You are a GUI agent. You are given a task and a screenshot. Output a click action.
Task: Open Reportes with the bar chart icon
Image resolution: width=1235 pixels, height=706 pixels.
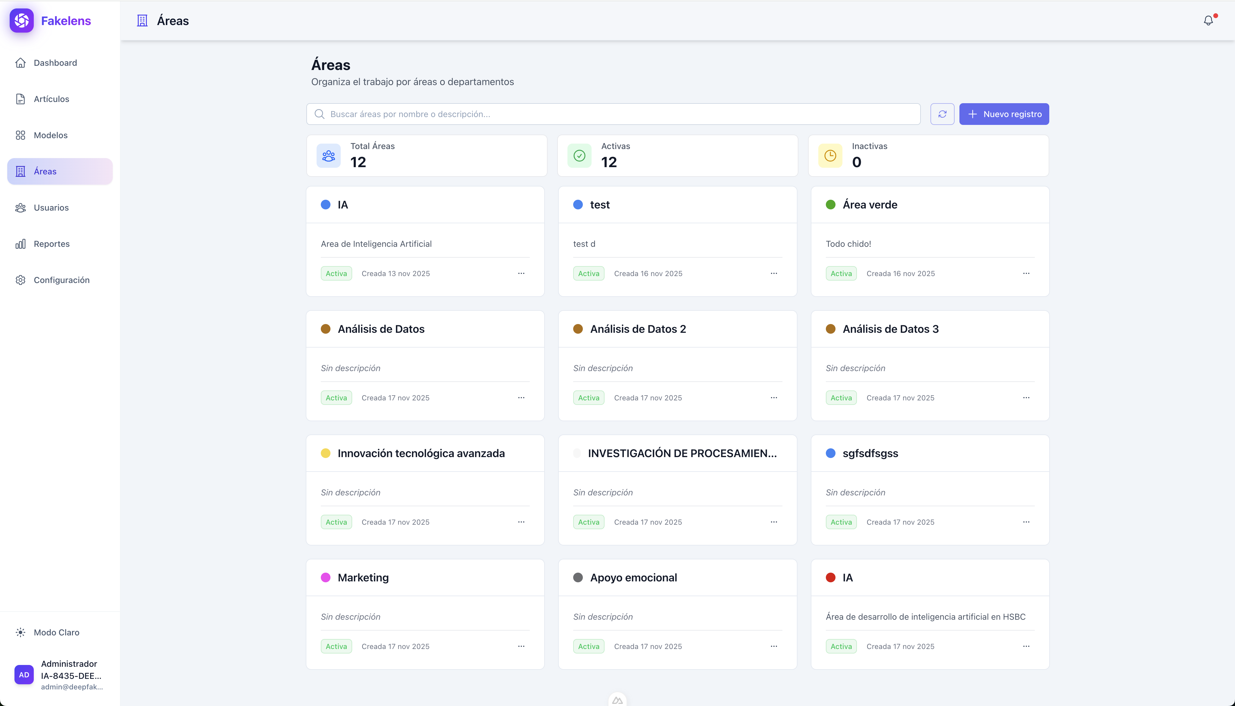(x=21, y=243)
